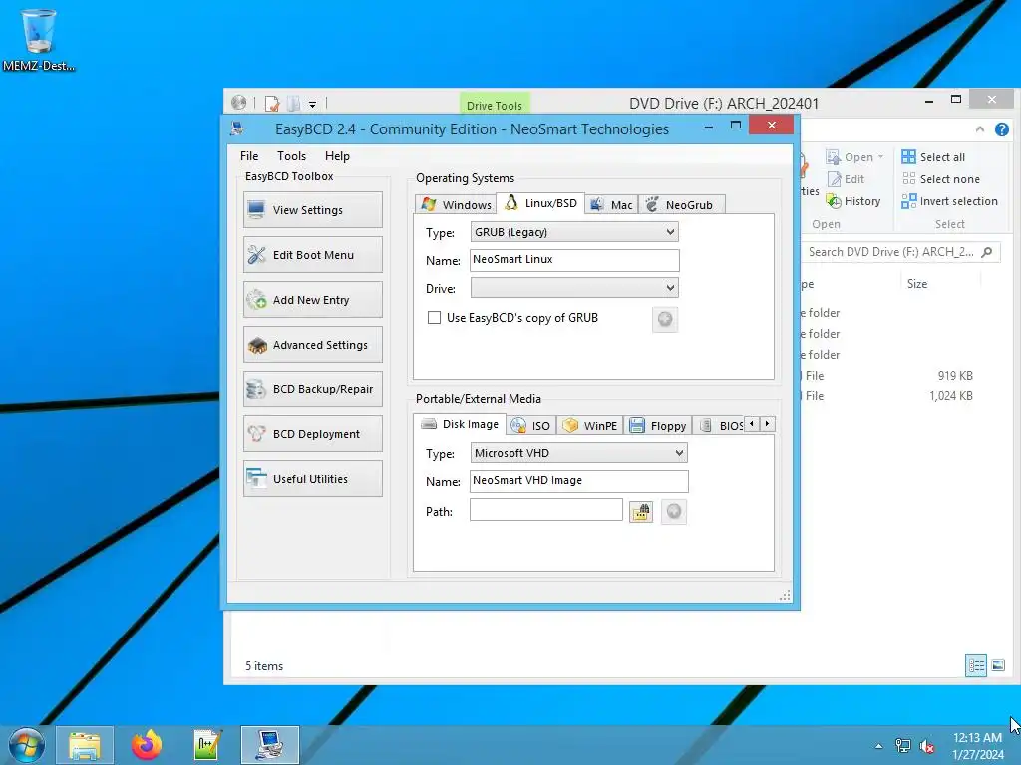Launch Firefox from the taskbar
The height and width of the screenshot is (765, 1021).
[x=147, y=745]
